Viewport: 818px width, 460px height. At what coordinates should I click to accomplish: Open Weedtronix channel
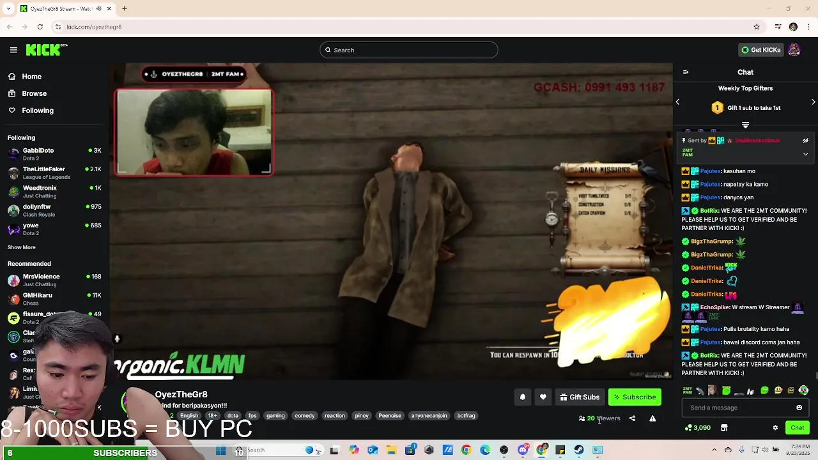coord(54,192)
